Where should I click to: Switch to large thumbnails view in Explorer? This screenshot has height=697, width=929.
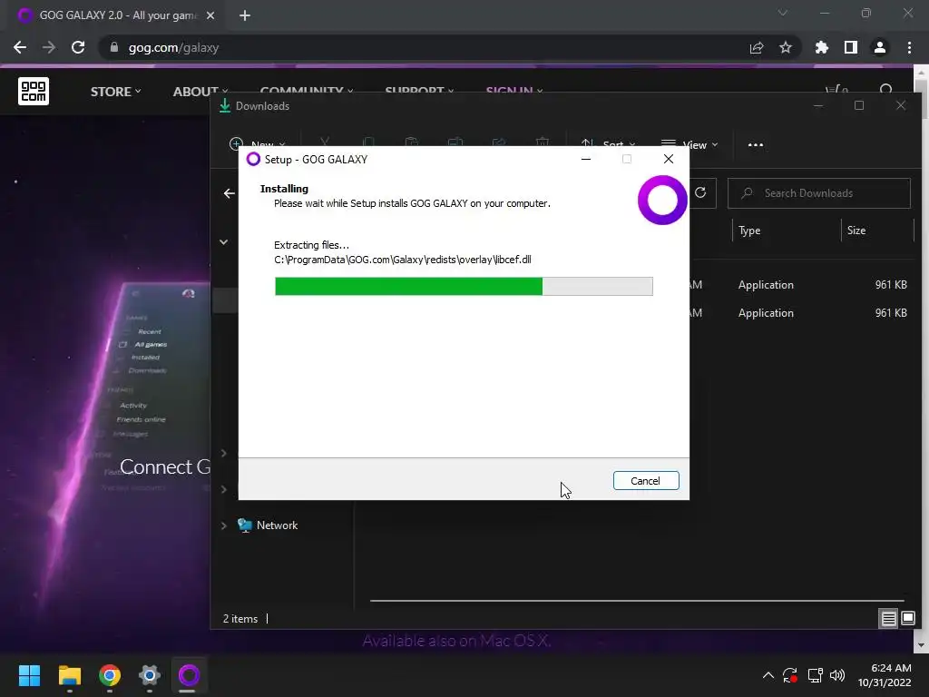tap(907, 619)
